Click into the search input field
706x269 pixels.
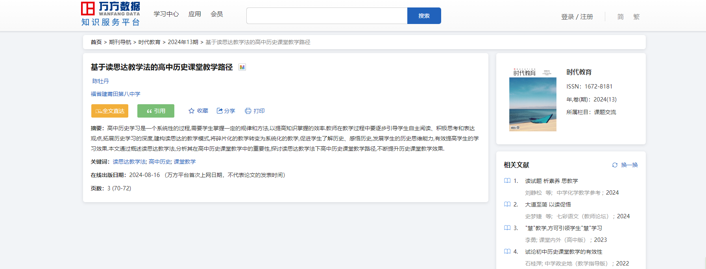[x=327, y=16]
